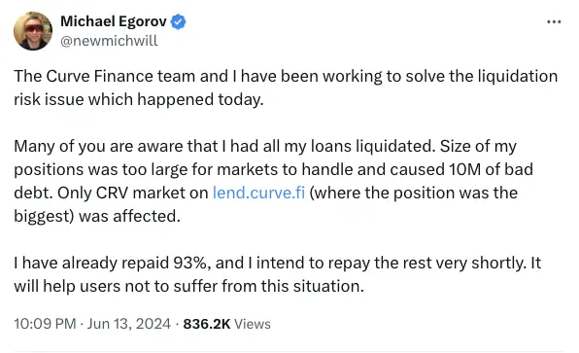Click the phrase 'risk issue which happened today'
Image resolution: width=579 pixels, height=353 pixels.
tap(139, 99)
